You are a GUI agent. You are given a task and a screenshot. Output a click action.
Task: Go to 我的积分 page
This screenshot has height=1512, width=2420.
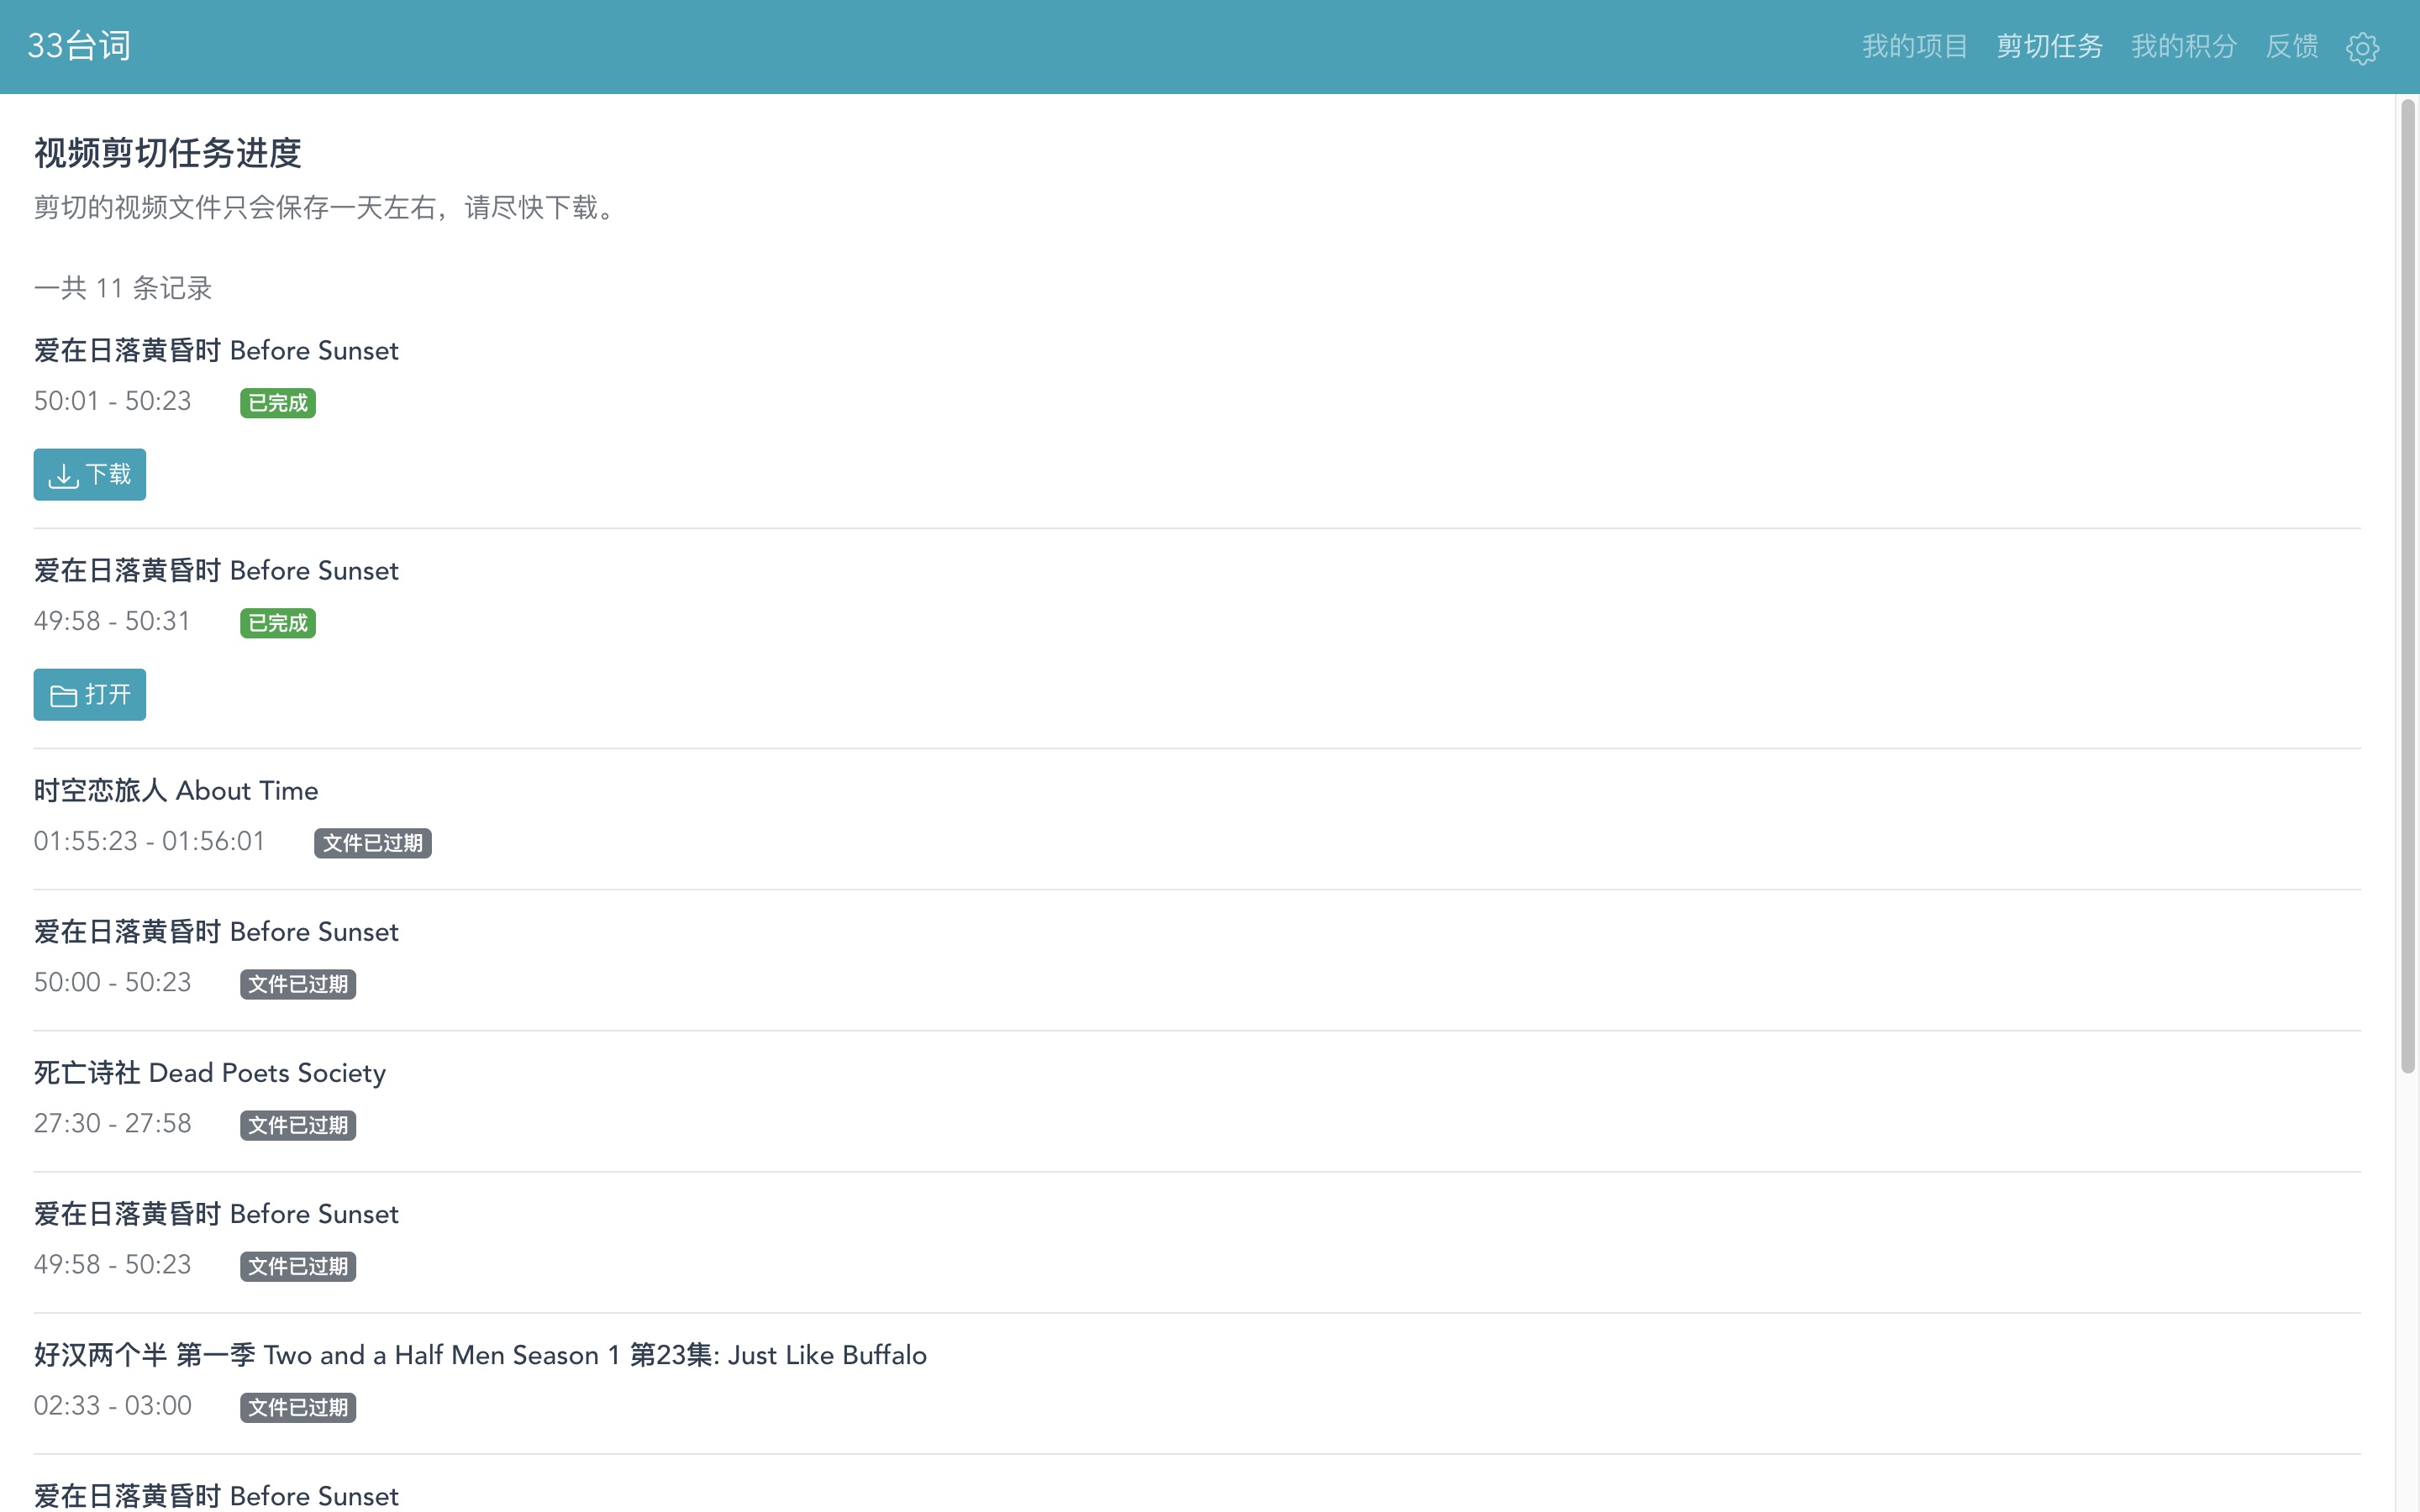point(2183,46)
